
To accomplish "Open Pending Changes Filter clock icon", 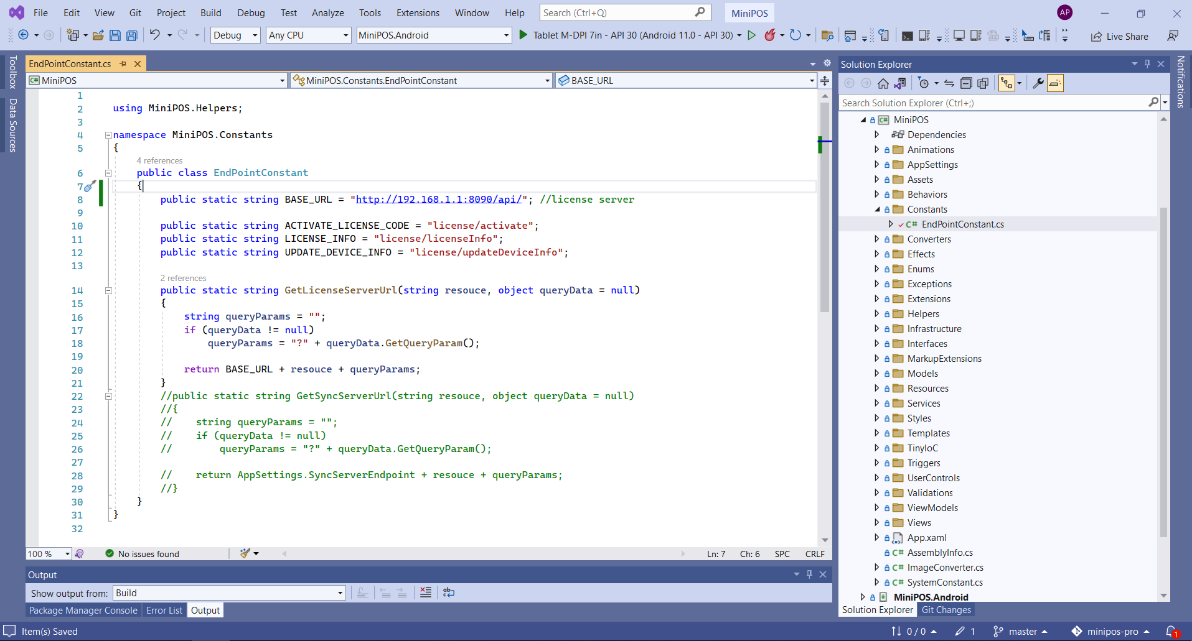I will pyautogui.click(x=924, y=83).
